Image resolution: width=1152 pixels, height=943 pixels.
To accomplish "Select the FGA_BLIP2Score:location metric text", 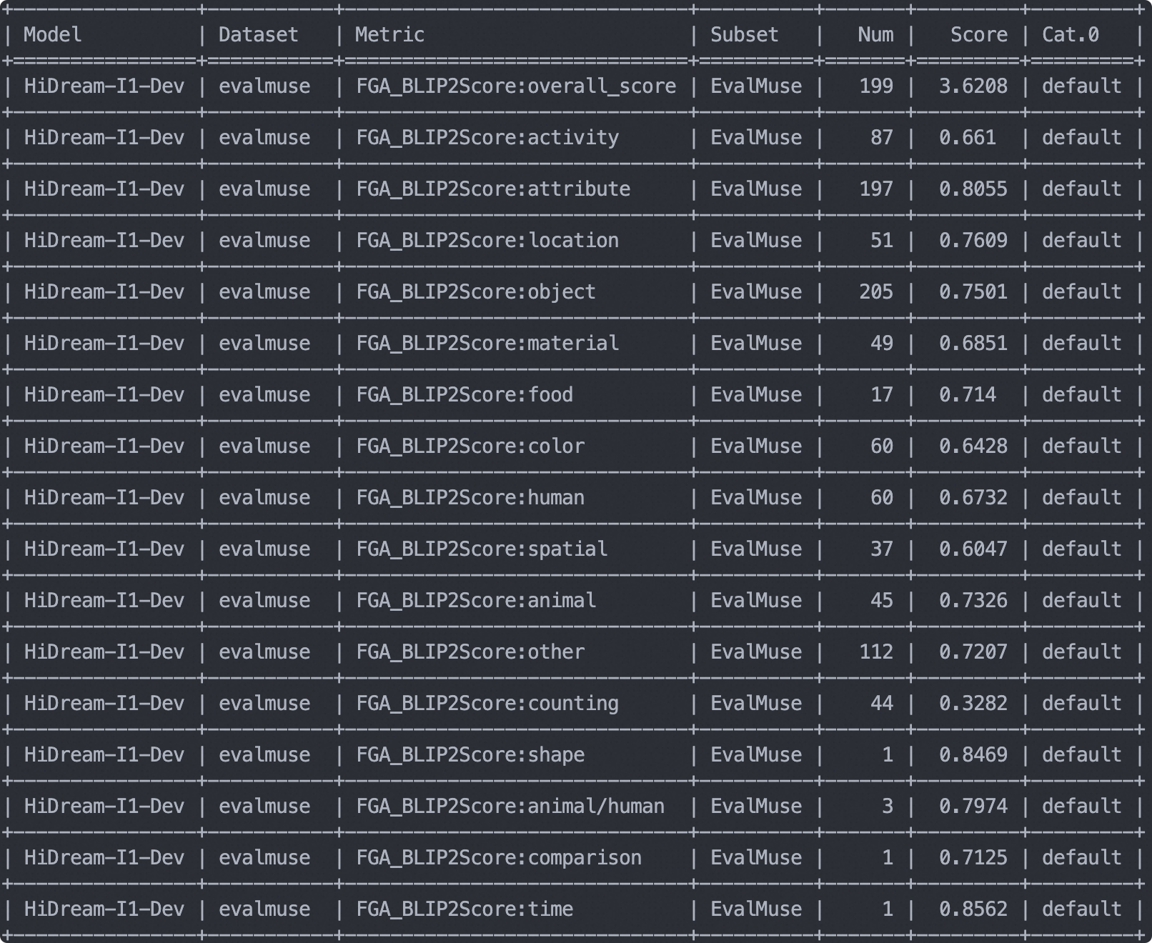I will coord(487,241).
